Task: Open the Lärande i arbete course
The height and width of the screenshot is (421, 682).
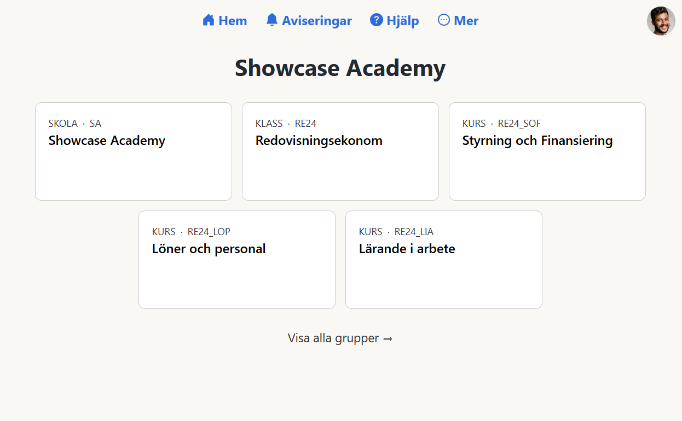Action: point(443,259)
